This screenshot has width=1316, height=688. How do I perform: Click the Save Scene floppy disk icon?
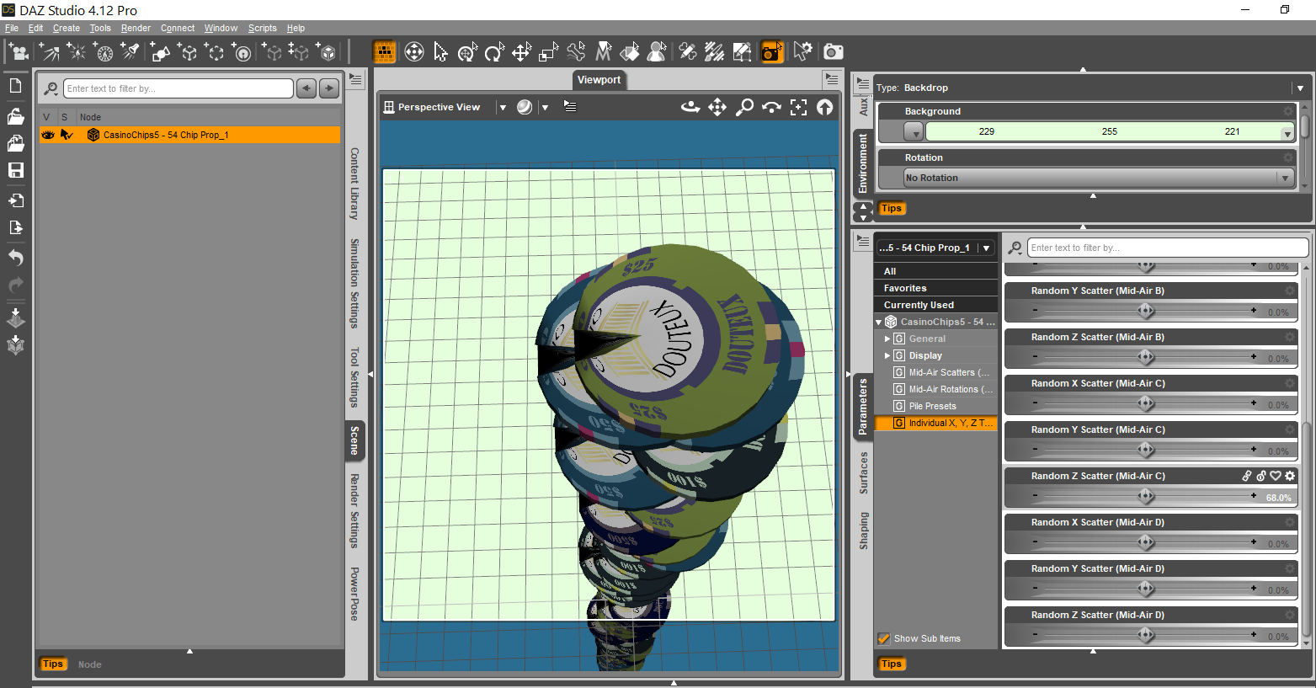(15, 170)
